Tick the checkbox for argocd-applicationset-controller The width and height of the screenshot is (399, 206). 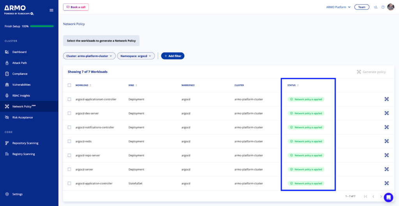tap(69, 99)
